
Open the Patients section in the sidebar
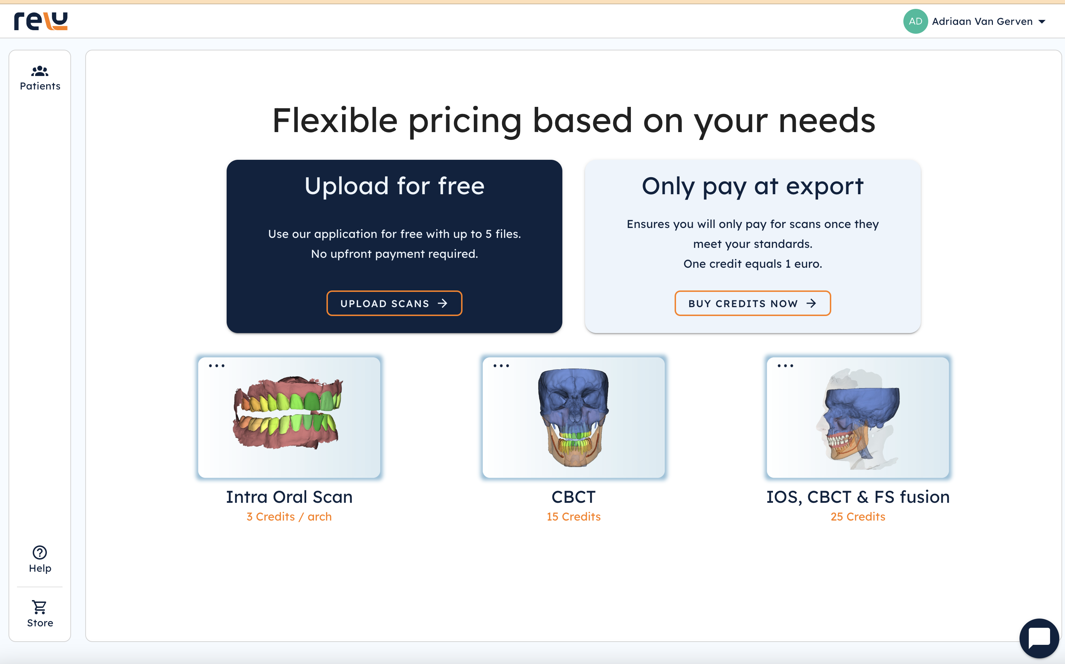pyautogui.click(x=40, y=78)
